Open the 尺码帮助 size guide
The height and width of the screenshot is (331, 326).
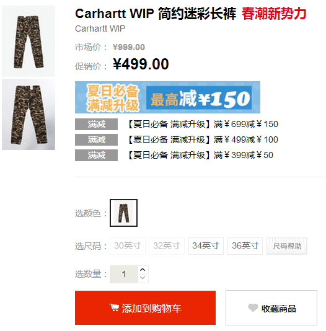click(x=287, y=246)
